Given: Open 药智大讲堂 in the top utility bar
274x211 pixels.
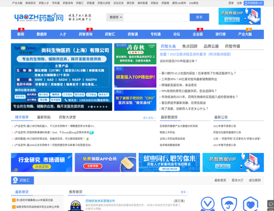Looking at the screenshot, I should pos(104,3).
